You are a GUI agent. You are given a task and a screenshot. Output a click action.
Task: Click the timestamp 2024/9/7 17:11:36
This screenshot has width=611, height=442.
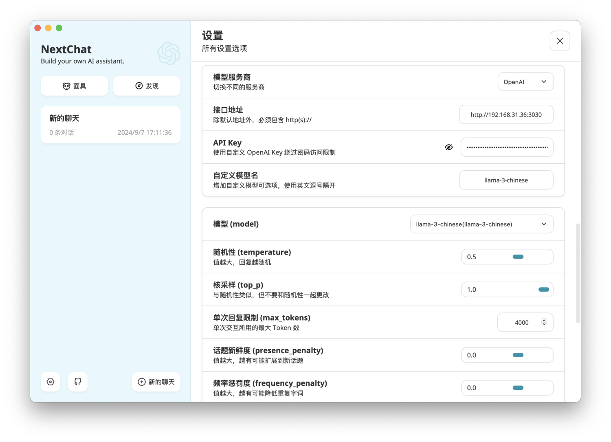point(145,132)
